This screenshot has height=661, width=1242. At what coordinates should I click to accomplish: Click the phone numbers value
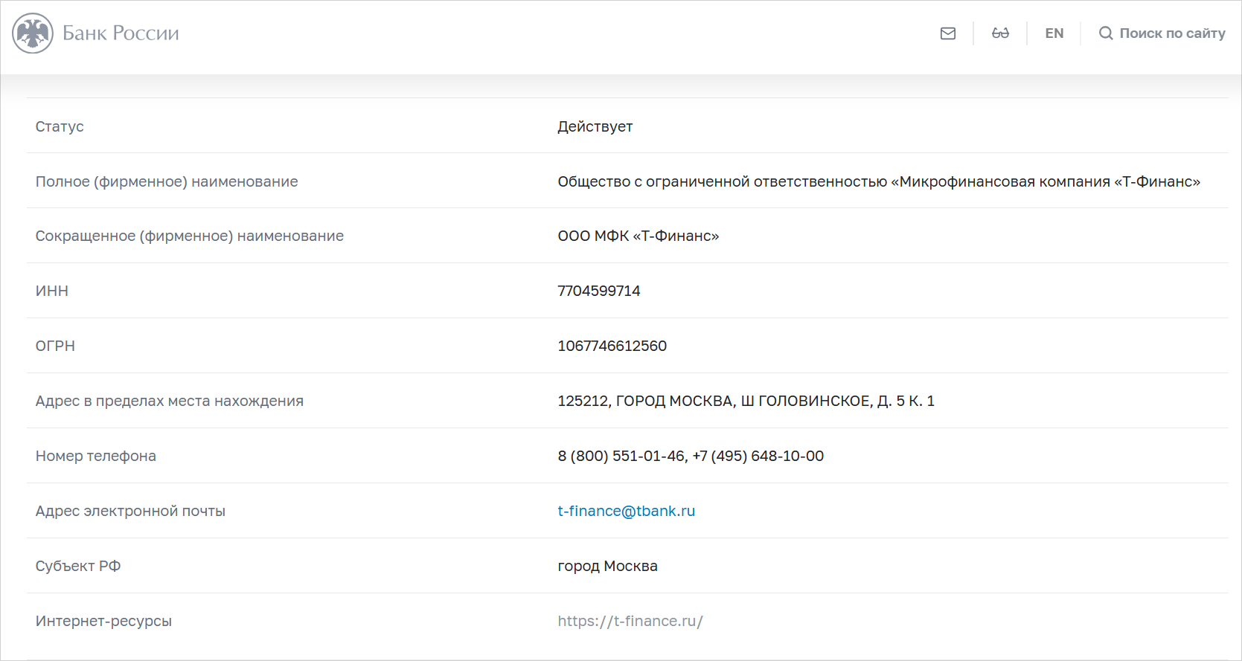[x=690, y=456]
